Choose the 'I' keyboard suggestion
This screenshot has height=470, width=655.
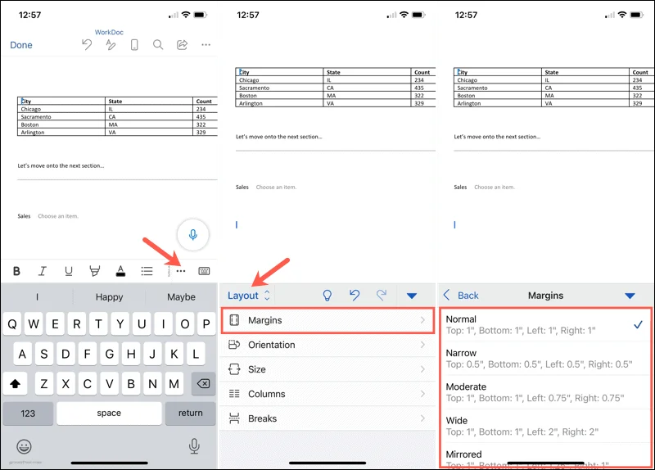click(x=37, y=297)
